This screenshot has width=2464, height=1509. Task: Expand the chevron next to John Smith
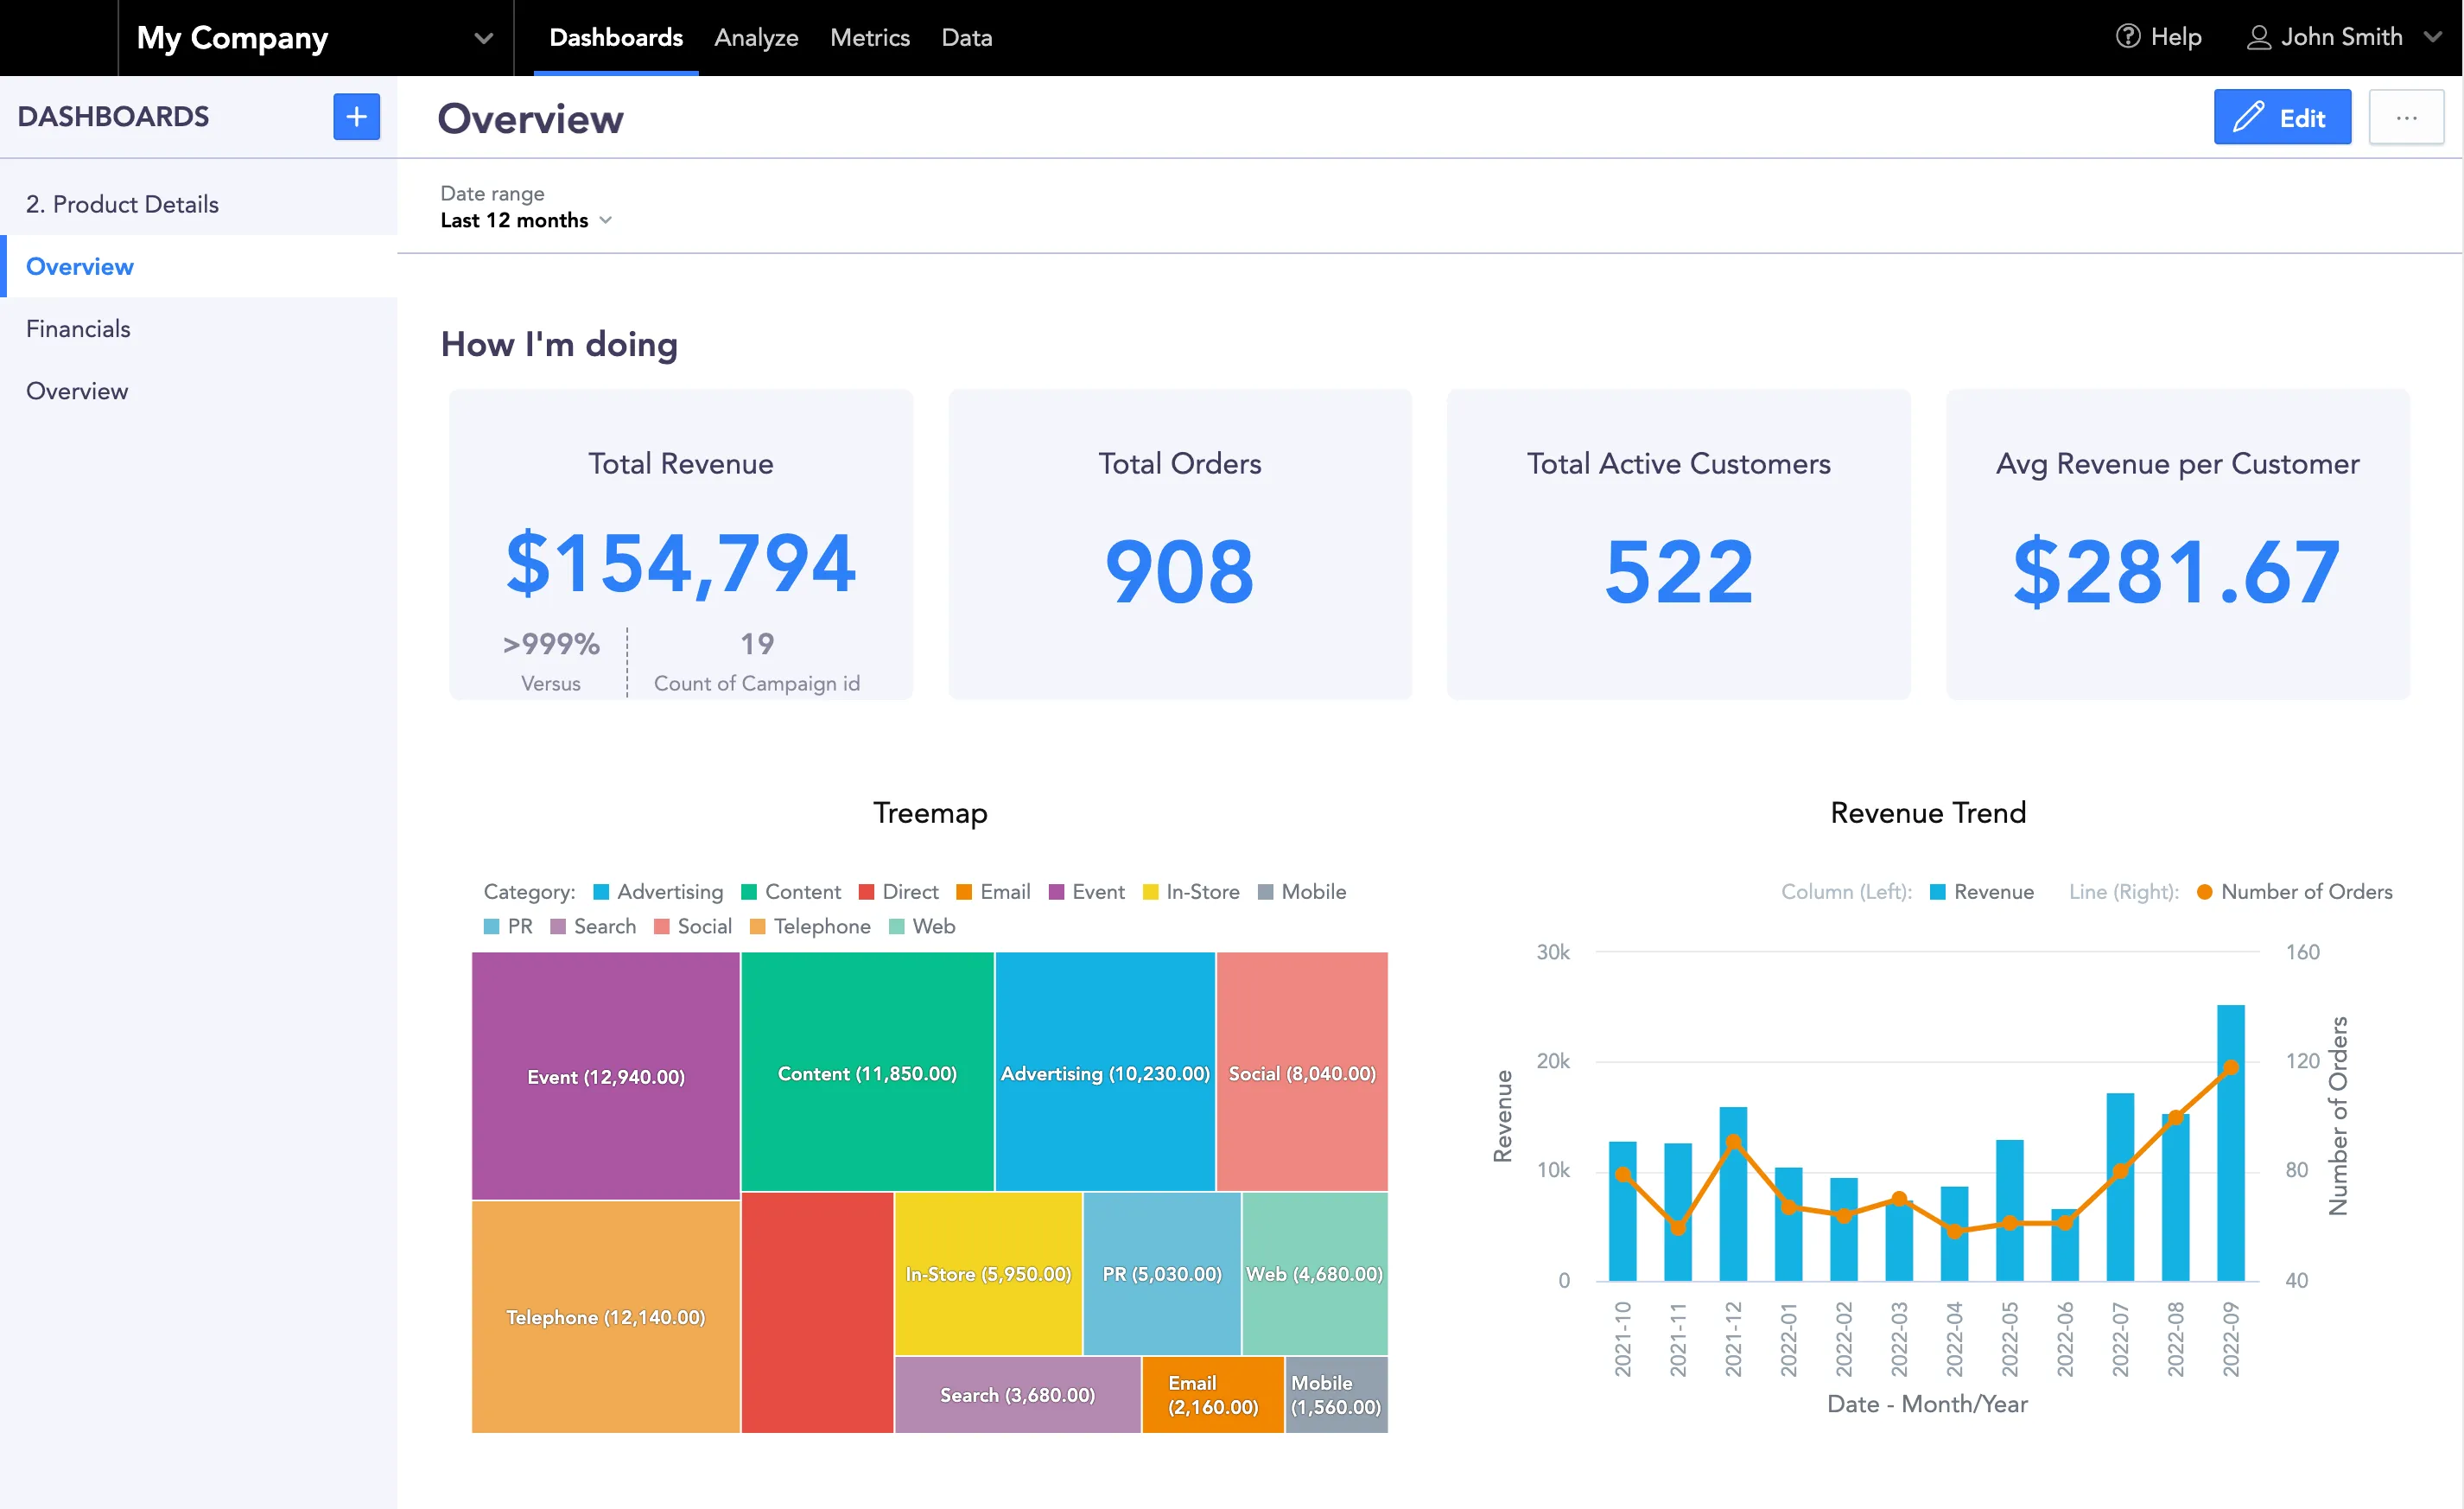(2434, 37)
